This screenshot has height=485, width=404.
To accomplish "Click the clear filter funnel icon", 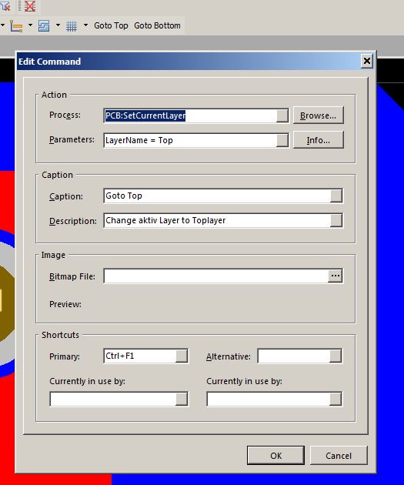I will coord(5,6).
